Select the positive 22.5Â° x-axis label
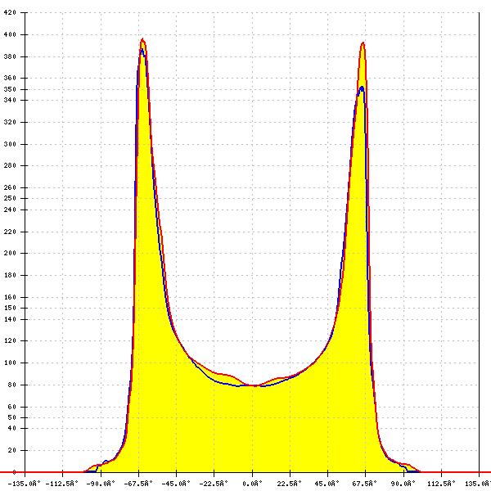 point(290,484)
